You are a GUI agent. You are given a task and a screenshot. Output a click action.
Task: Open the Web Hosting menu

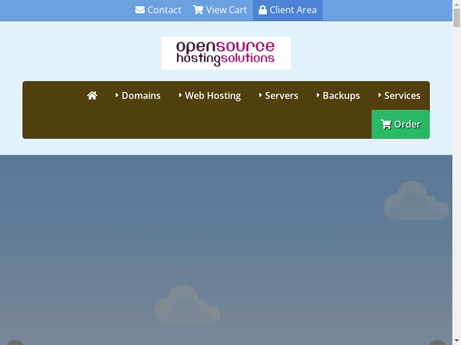click(x=213, y=95)
